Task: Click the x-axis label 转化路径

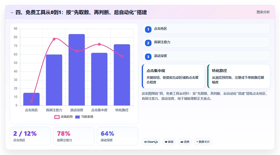Action: 122,110
